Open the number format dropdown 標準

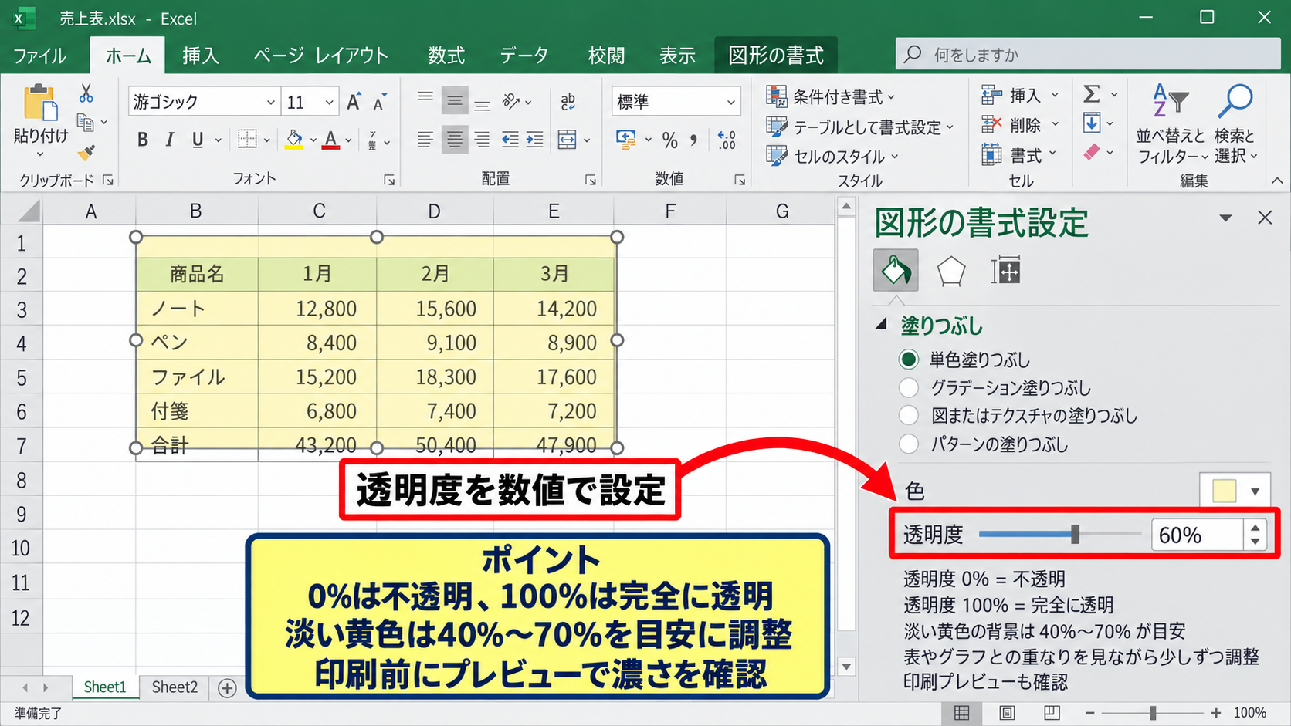(x=730, y=102)
